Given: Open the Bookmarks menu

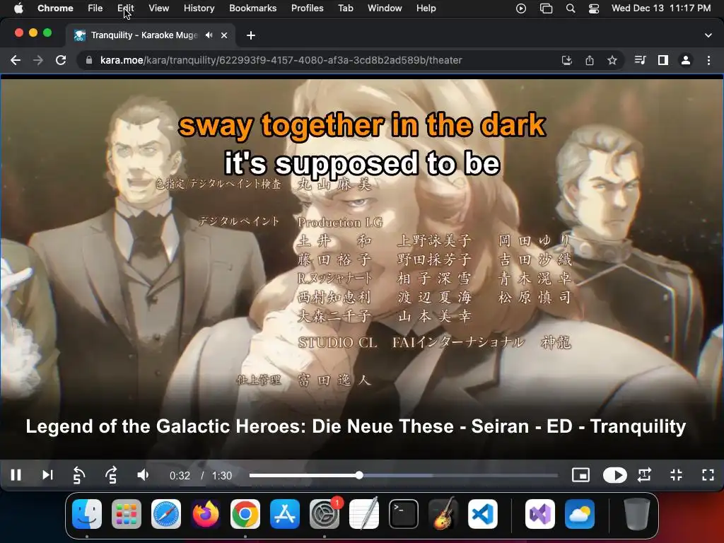Looking at the screenshot, I should 253,8.
